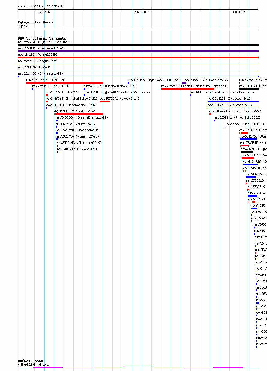
Task: Click nsv3528558 (Chaisson2019) label
Action: pos(78,130)
